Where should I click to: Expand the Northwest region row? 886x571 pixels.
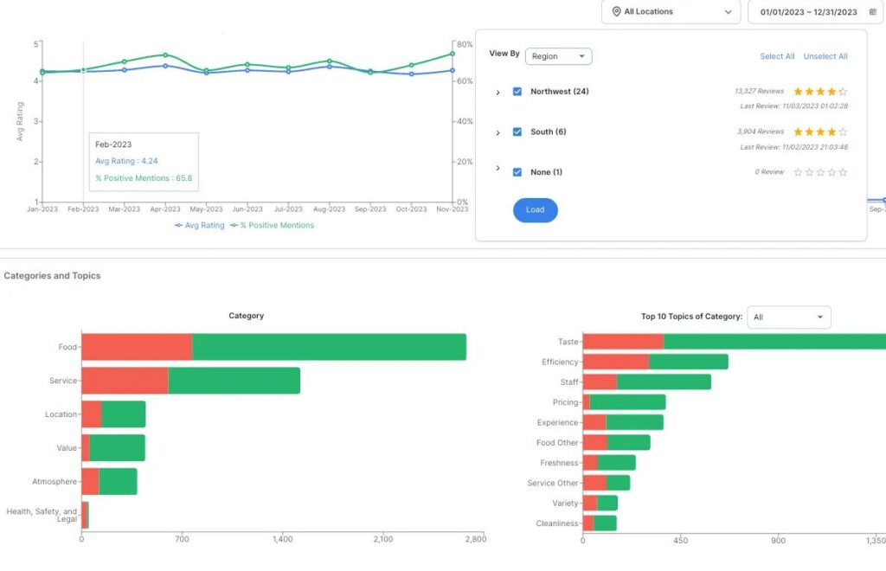[x=498, y=92]
